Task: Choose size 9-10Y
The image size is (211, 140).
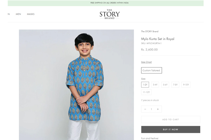Action: [186, 85]
